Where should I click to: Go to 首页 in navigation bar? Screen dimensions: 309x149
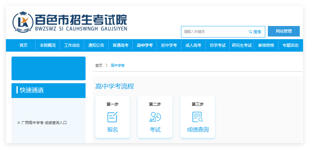(23, 45)
